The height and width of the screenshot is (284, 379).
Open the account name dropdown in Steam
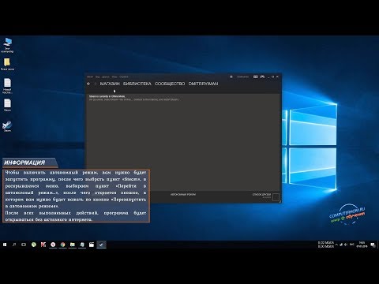tap(242, 77)
